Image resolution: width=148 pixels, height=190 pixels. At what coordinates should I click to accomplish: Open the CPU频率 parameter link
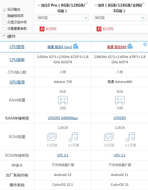click(17, 60)
